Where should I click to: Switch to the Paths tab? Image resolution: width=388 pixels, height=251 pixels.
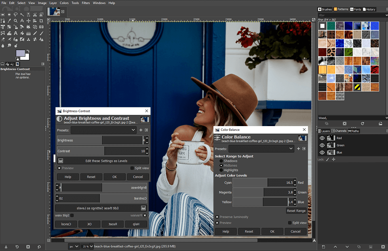click(x=354, y=131)
